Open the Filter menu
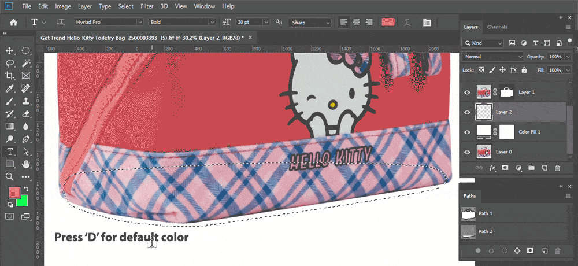 pos(147,6)
